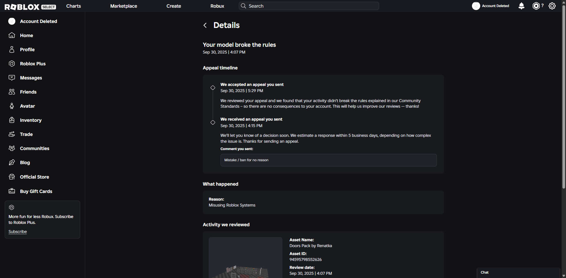Click the Roblox logo
The height and width of the screenshot is (278, 566).
click(x=22, y=6)
